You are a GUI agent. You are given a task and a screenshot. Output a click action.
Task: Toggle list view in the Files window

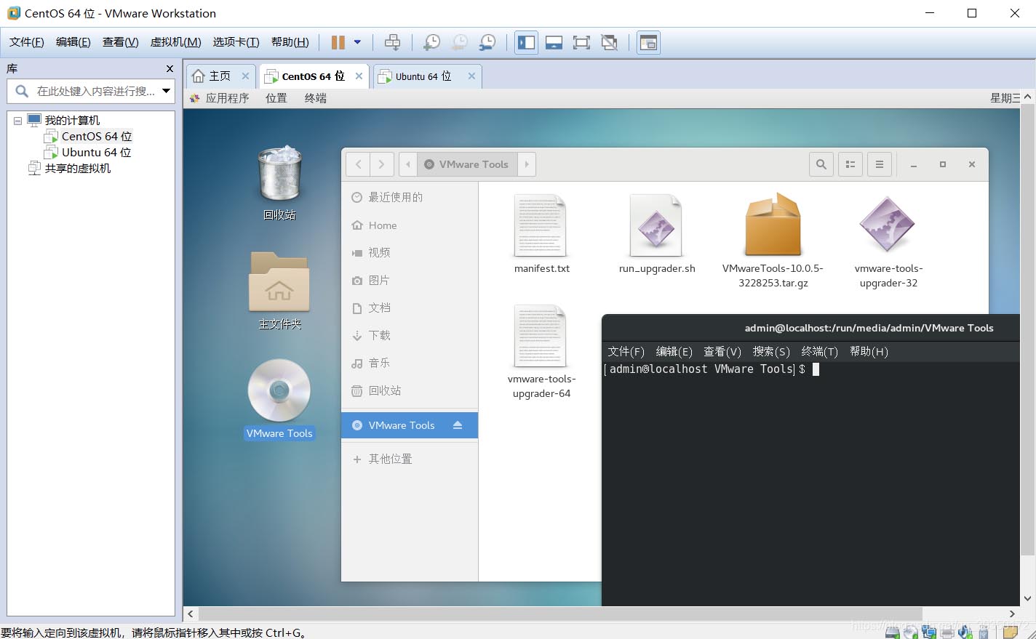[850, 164]
